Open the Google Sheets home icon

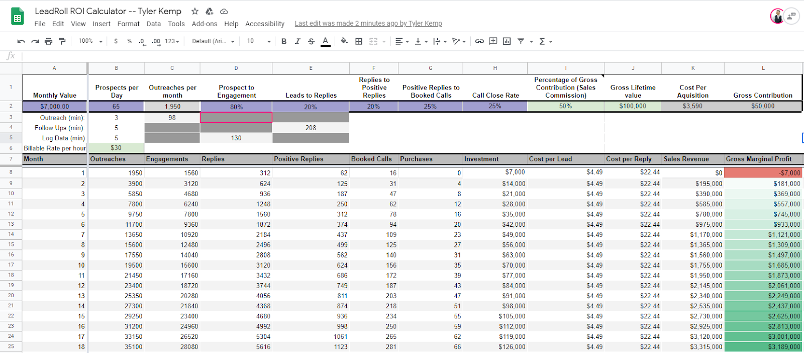coord(18,17)
